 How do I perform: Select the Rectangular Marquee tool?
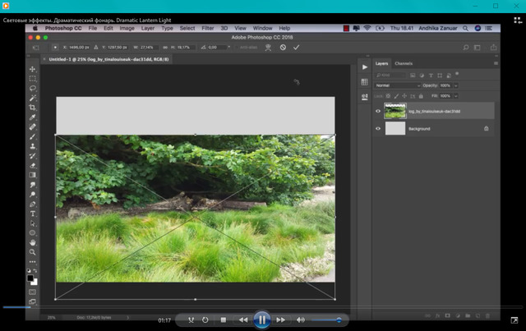(33, 79)
